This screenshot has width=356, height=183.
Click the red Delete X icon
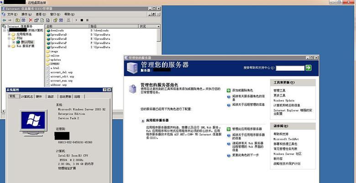[x=31, y=20]
